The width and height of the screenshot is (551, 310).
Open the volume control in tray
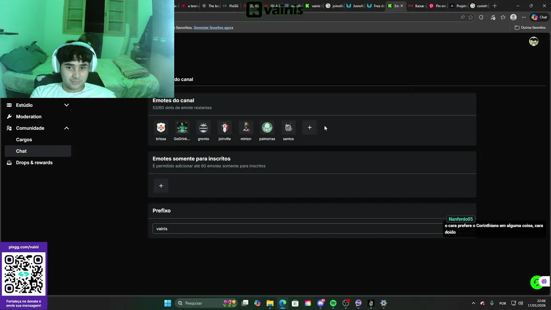pyautogui.click(x=520, y=303)
